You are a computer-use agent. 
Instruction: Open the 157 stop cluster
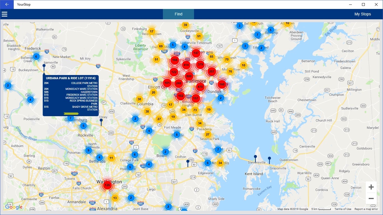196,98
